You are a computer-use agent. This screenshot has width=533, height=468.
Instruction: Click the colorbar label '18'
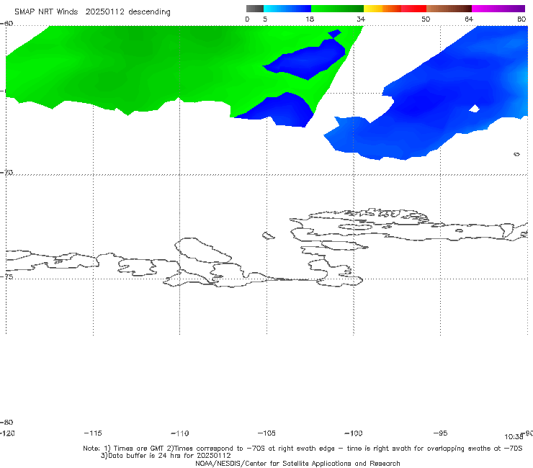click(310, 19)
